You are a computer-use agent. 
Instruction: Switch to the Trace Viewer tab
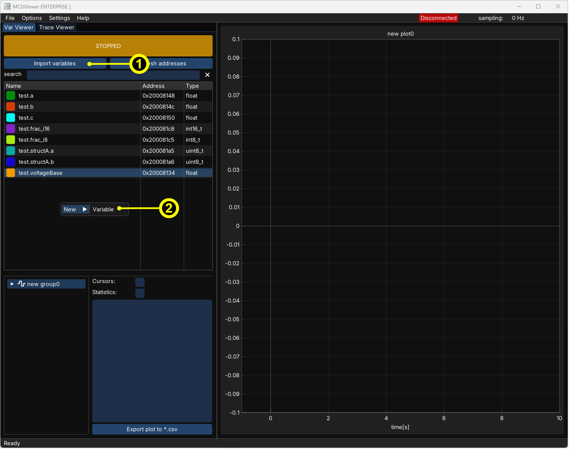[57, 27]
